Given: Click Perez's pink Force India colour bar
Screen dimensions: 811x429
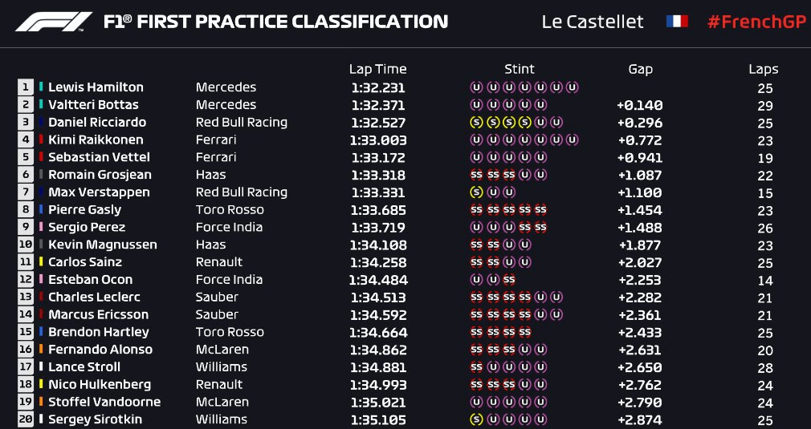Looking at the screenshot, I should pos(41,227).
